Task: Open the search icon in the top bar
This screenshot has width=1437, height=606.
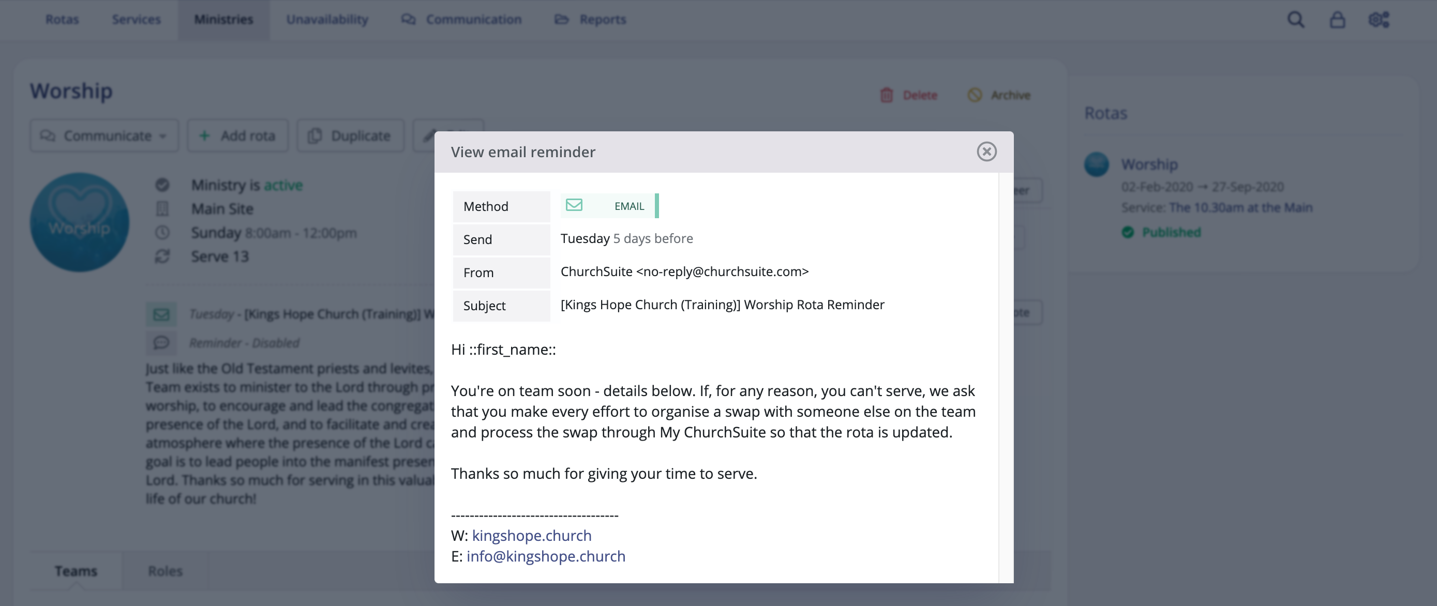Action: pyautogui.click(x=1296, y=20)
